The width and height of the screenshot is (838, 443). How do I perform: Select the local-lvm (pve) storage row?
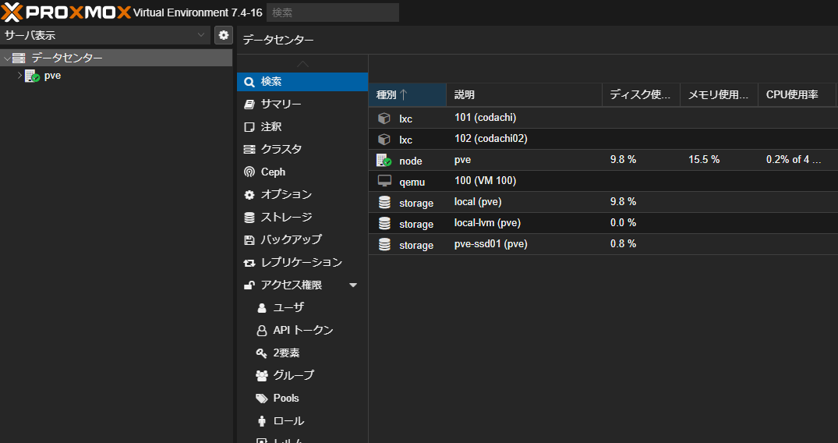tap(603, 223)
